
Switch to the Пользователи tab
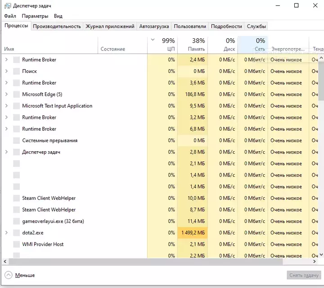(x=190, y=27)
